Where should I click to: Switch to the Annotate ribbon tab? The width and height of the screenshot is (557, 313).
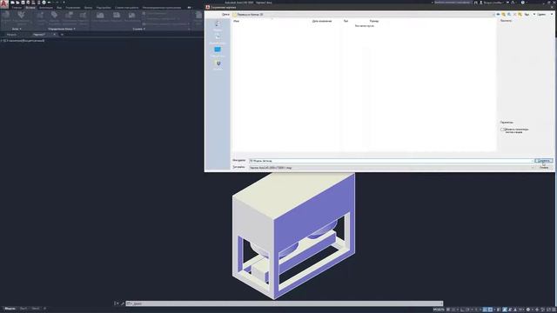coord(45,8)
